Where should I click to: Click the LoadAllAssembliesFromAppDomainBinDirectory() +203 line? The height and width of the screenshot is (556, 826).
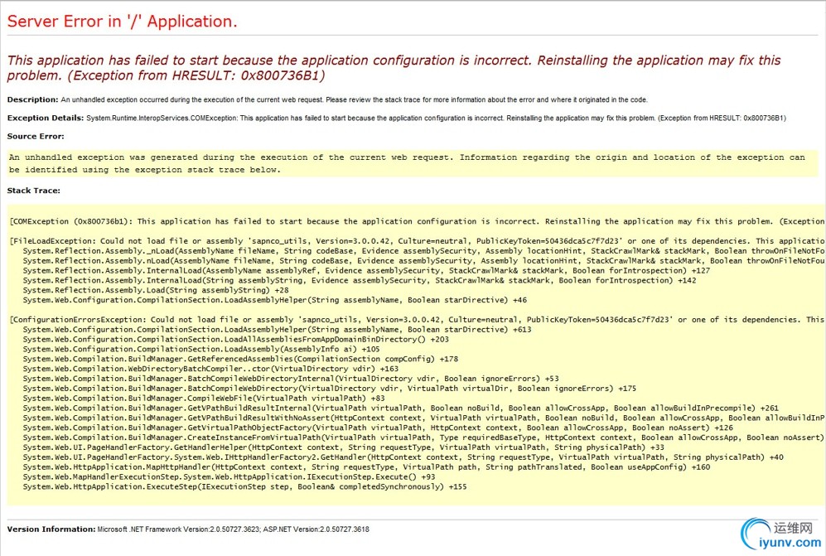235,340
